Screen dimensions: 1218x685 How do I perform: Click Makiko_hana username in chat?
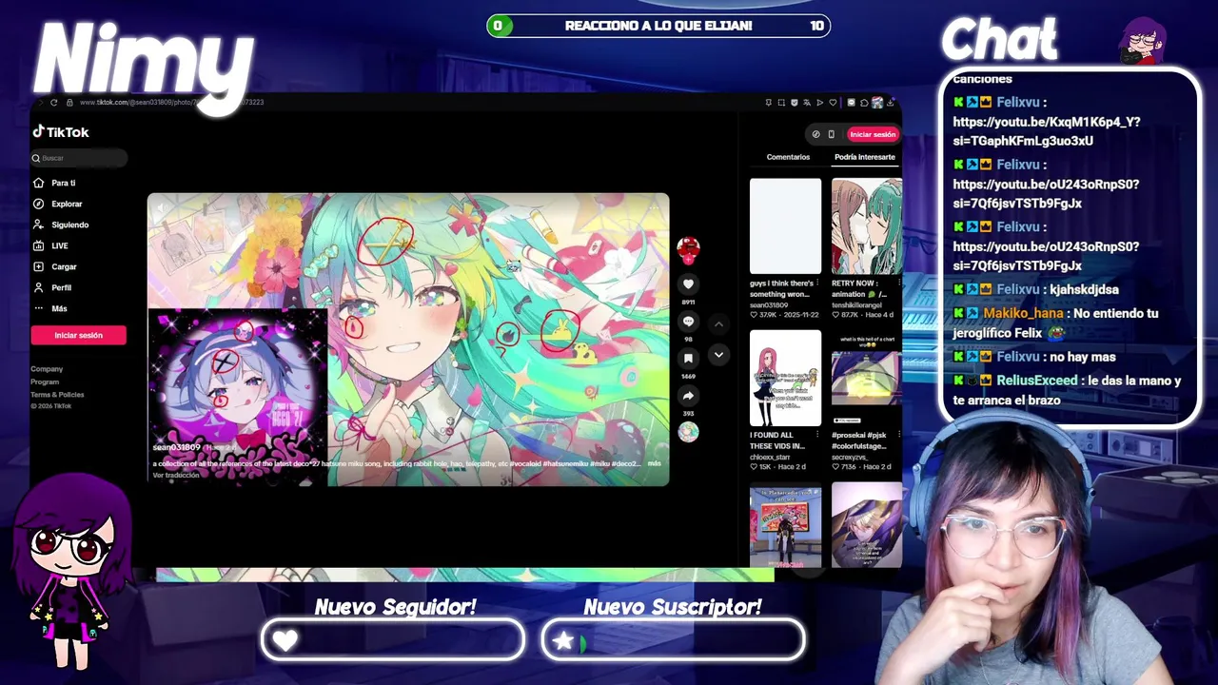point(1023,313)
